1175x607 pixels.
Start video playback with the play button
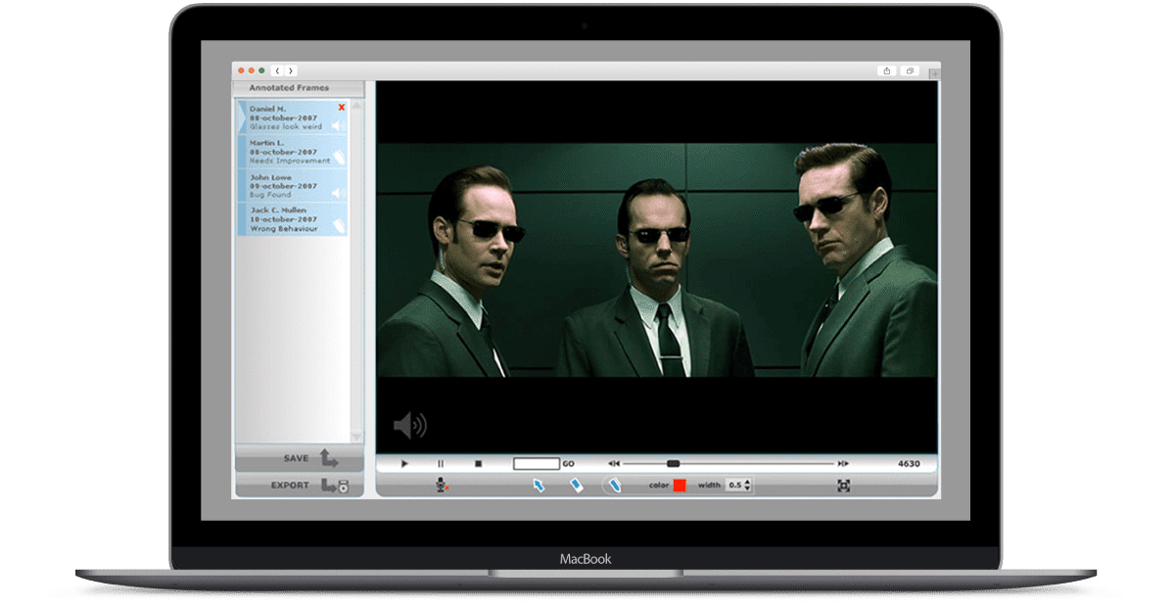[404, 464]
